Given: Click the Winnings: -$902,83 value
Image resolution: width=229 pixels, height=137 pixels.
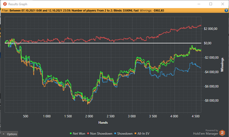Looking at the screenshot, I should click(152, 10).
